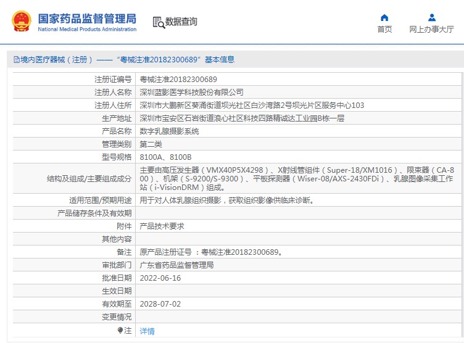Select 深圳蓝影医学科技股份有限公司 registrant name
This screenshot has width=464, height=343.
point(191,93)
